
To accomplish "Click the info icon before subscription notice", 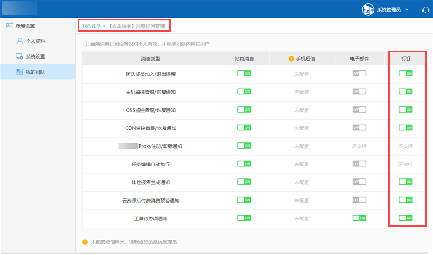I will pos(86,44).
